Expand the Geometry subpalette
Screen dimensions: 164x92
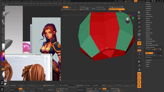click(x=148, y=4)
